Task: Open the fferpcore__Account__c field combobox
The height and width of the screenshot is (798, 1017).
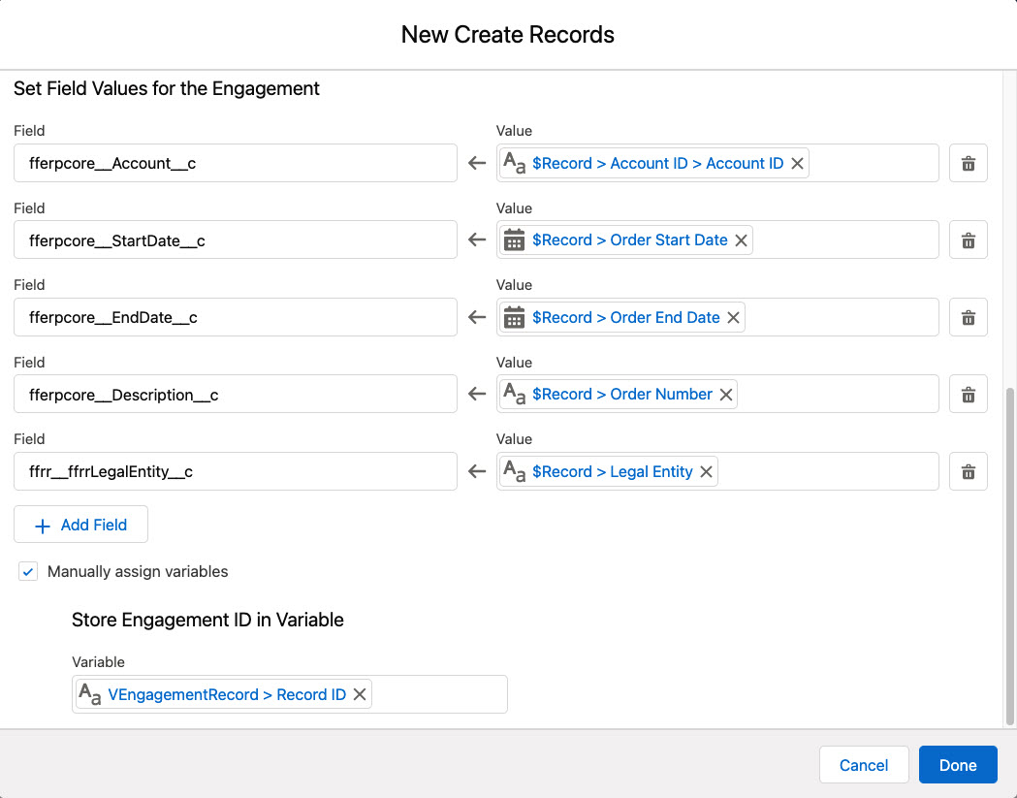Action: 235,163
